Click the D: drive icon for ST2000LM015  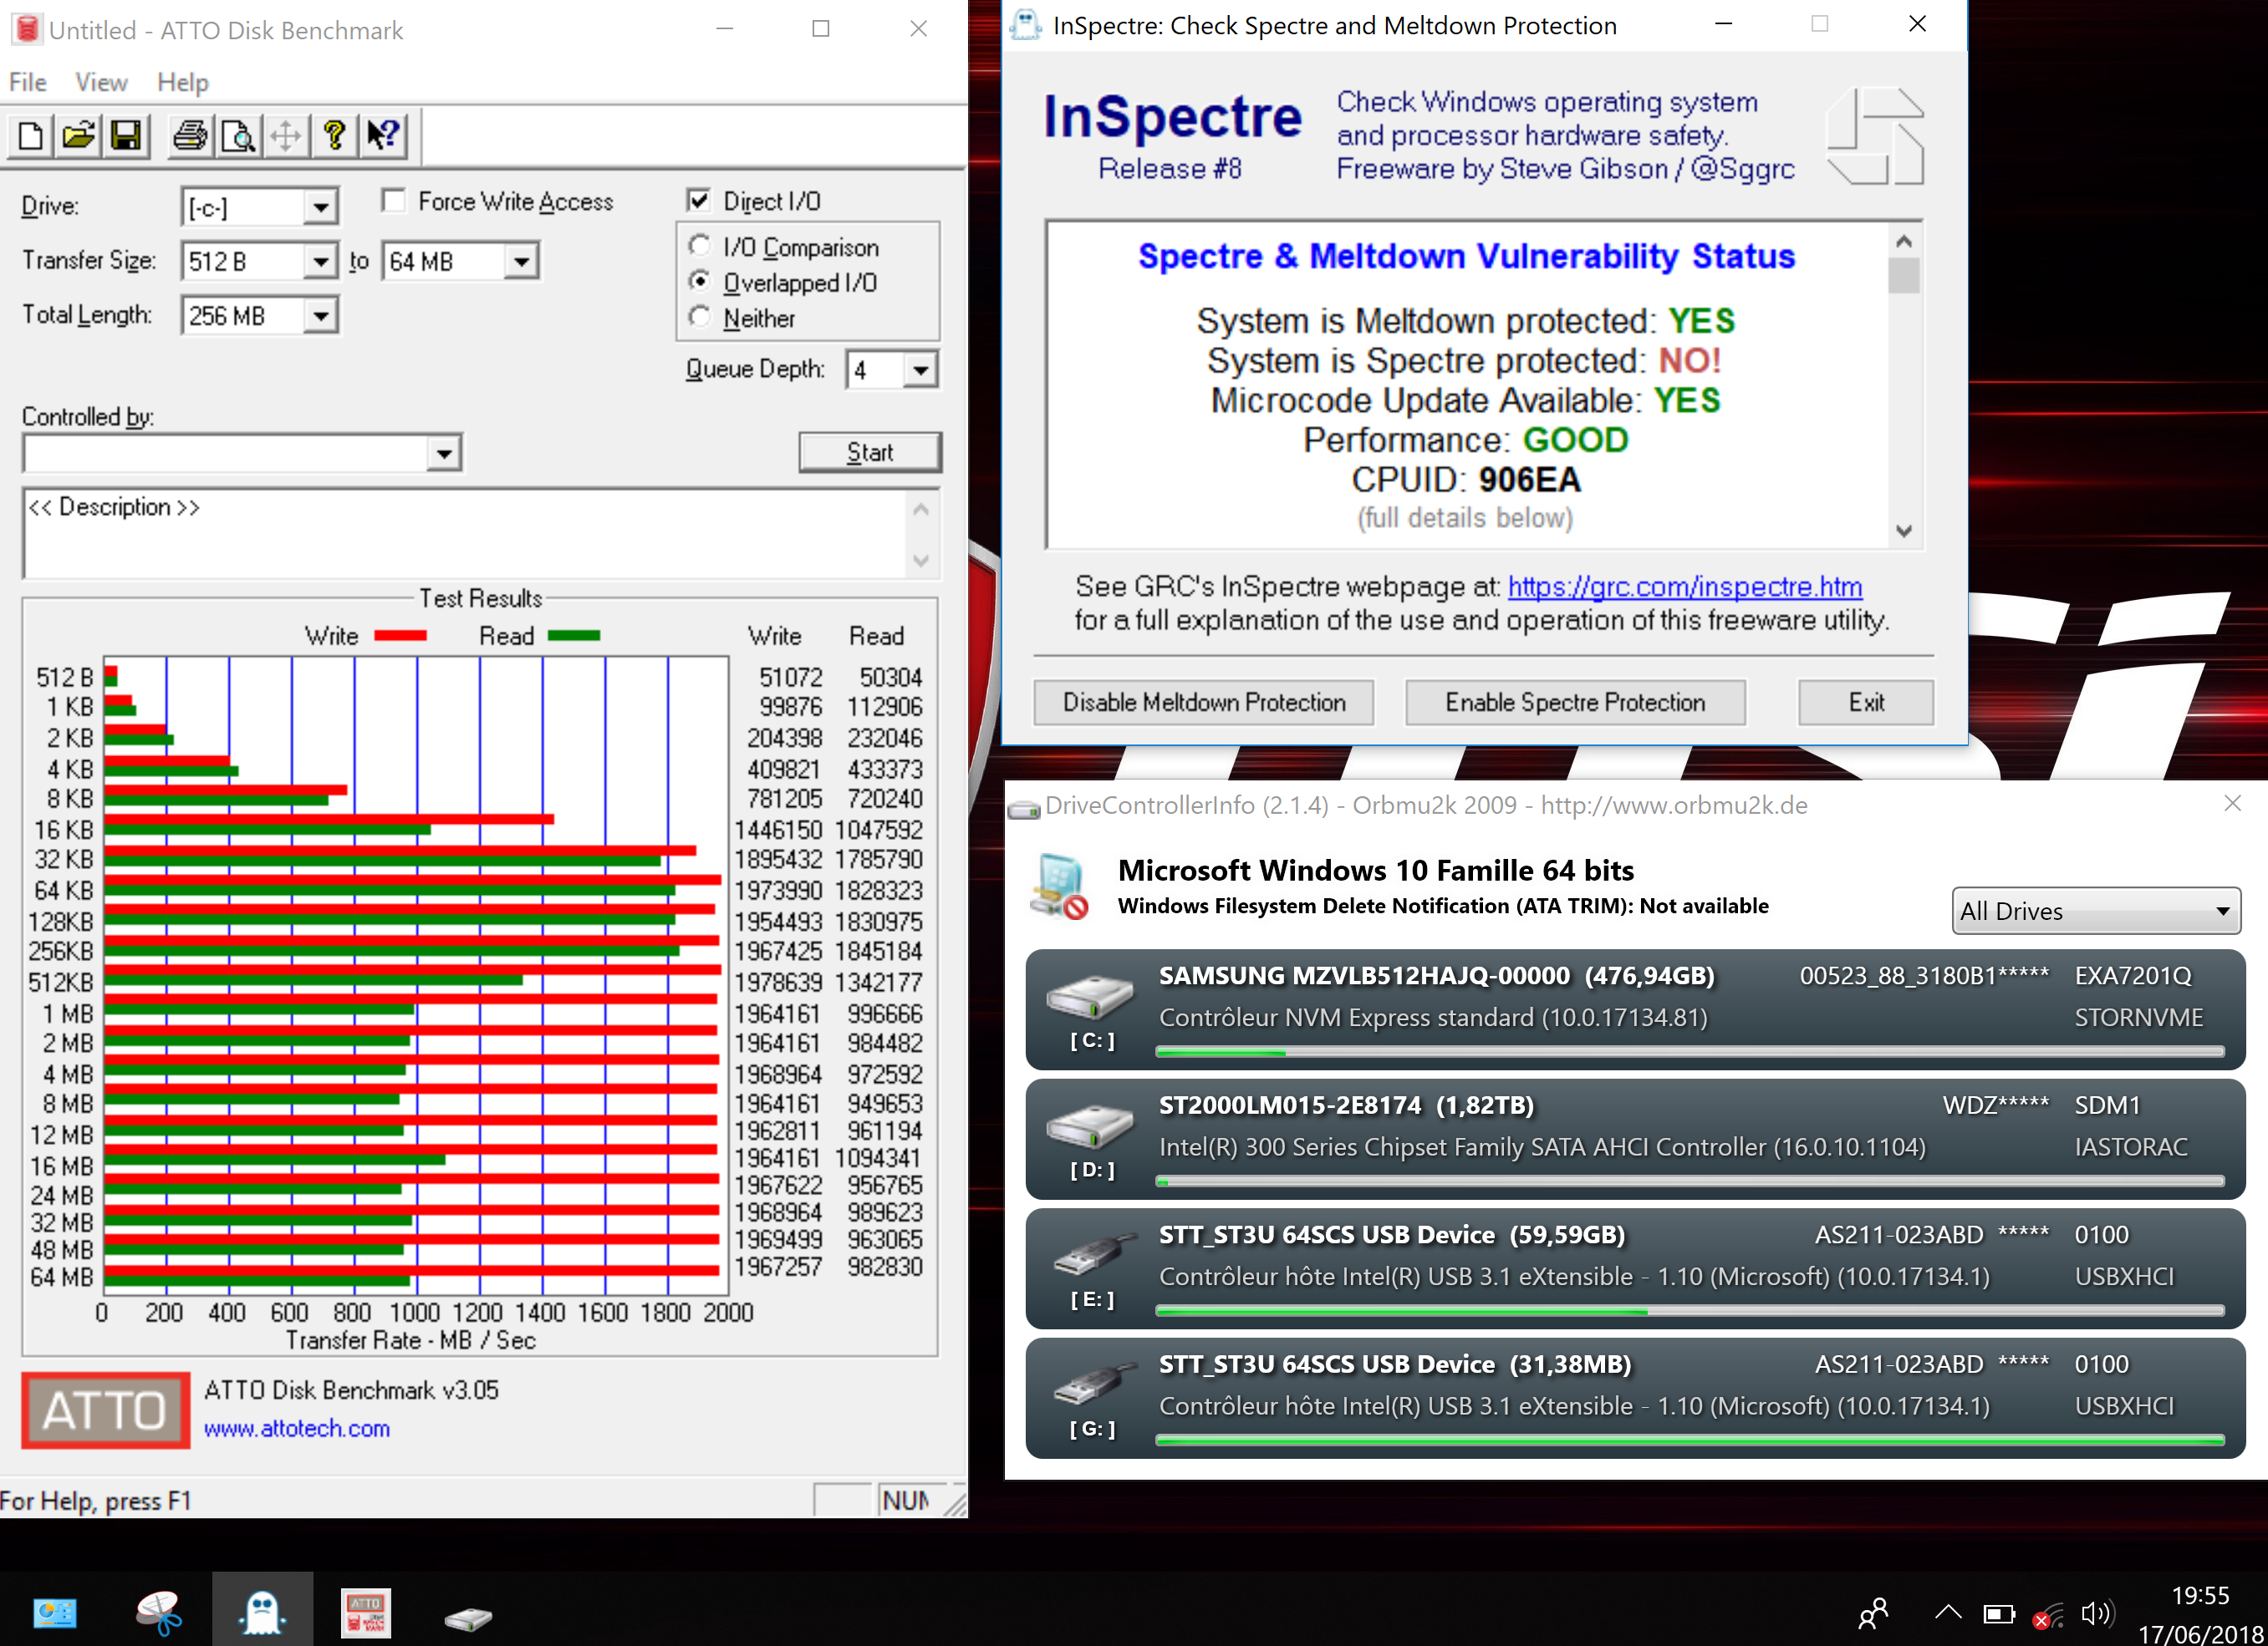click(x=1090, y=1126)
